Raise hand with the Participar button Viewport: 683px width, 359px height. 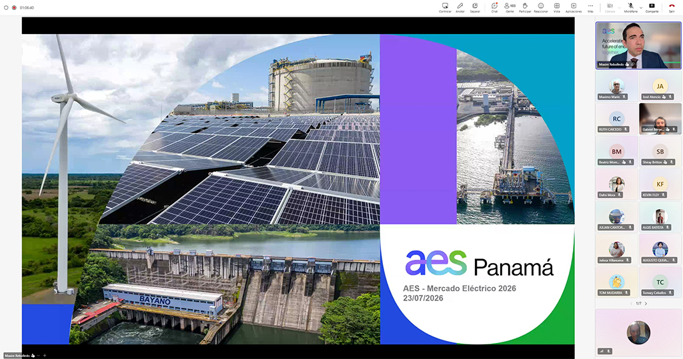coord(525,7)
